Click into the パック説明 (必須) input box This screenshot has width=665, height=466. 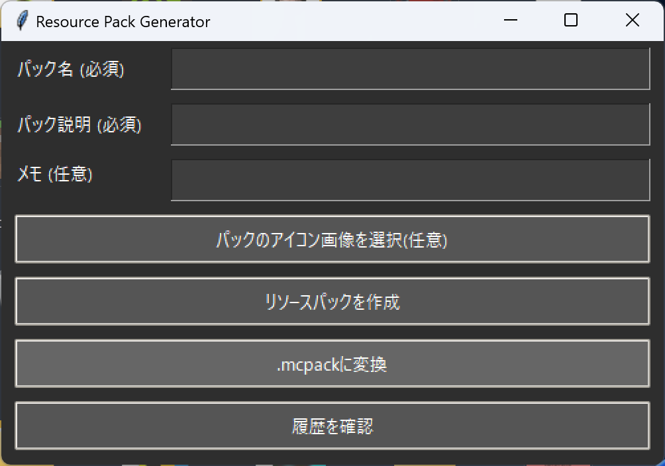click(410, 124)
